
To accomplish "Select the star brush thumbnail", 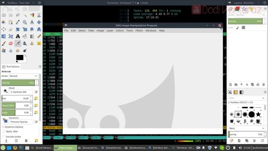I will point(258,114).
